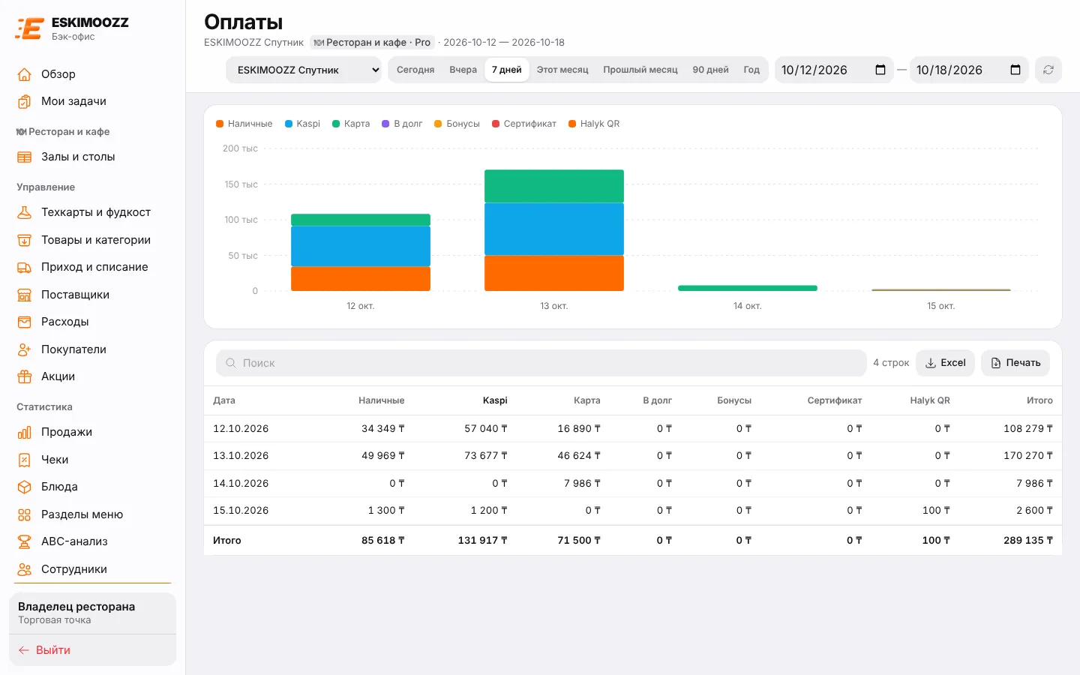
Task: Click the ABC-анализ trophy icon
Action: click(x=25, y=541)
